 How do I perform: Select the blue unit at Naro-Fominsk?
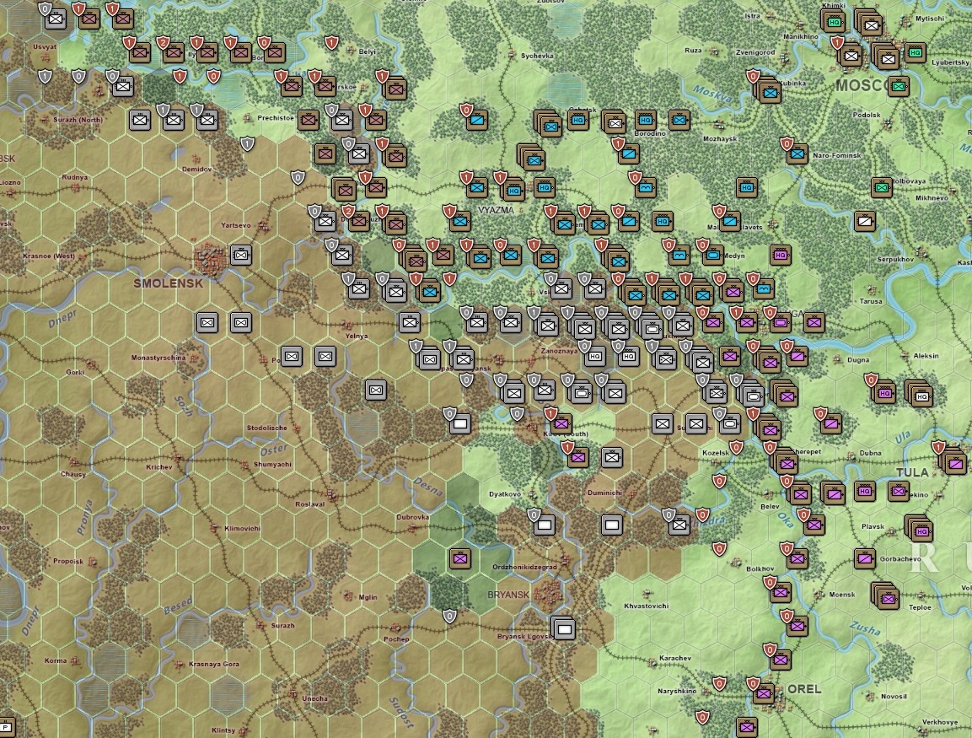pos(797,154)
